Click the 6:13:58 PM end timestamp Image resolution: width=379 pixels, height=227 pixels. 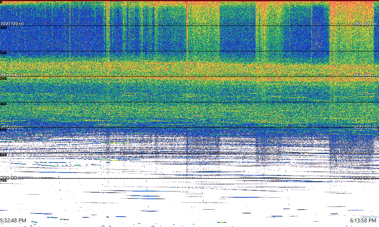click(x=363, y=220)
